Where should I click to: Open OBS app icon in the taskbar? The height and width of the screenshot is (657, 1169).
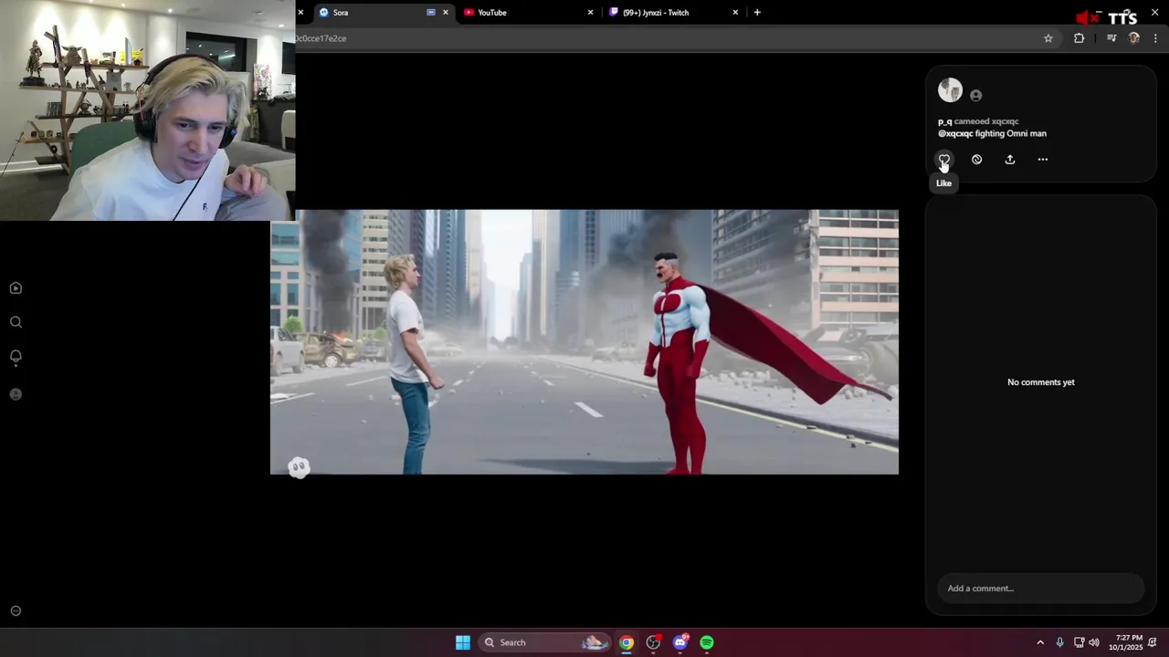coord(653,642)
